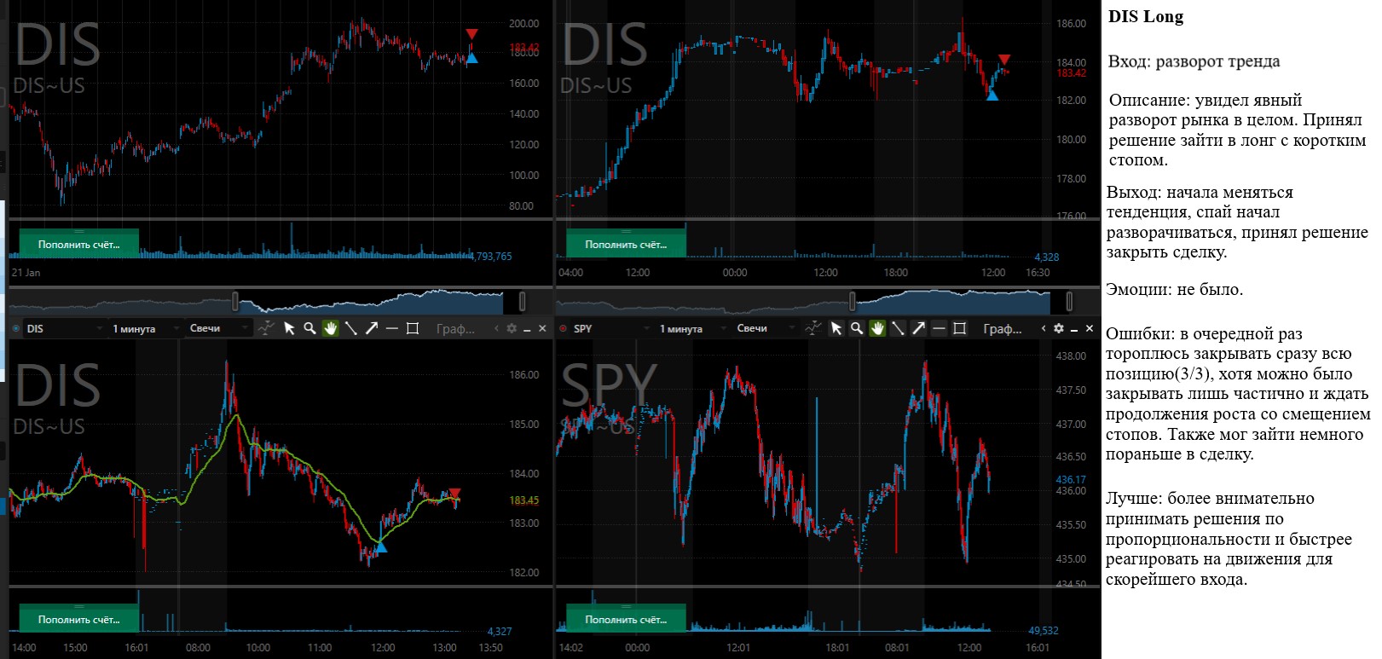Select the rectangle tool in SPY toolbar
The width and height of the screenshot is (1382, 659).
(x=959, y=328)
